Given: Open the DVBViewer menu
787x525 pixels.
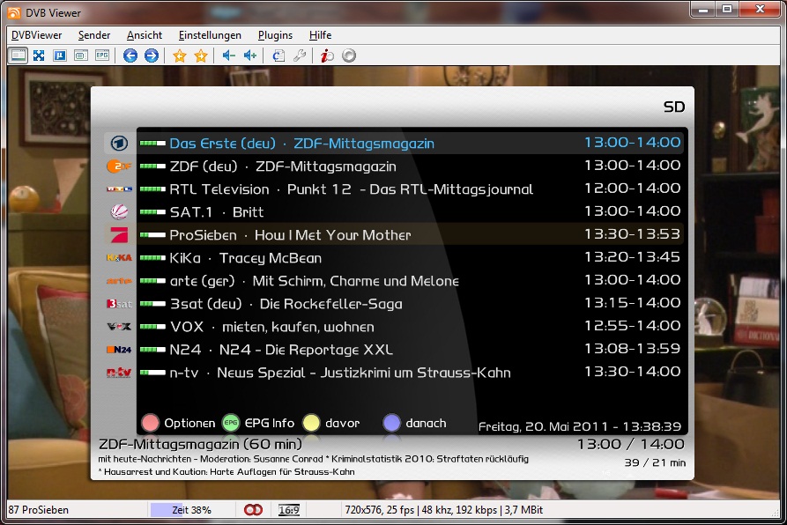Looking at the screenshot, I should point(37,35).
